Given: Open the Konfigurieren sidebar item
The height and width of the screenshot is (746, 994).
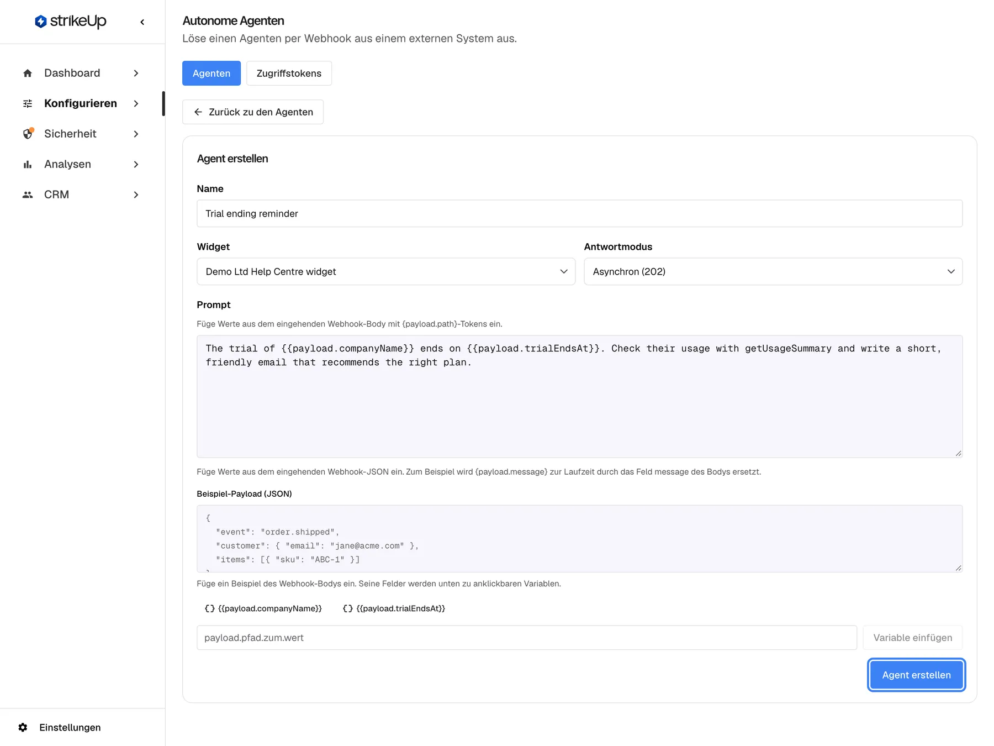Looking at the screenshot, I should pos(81,103).
